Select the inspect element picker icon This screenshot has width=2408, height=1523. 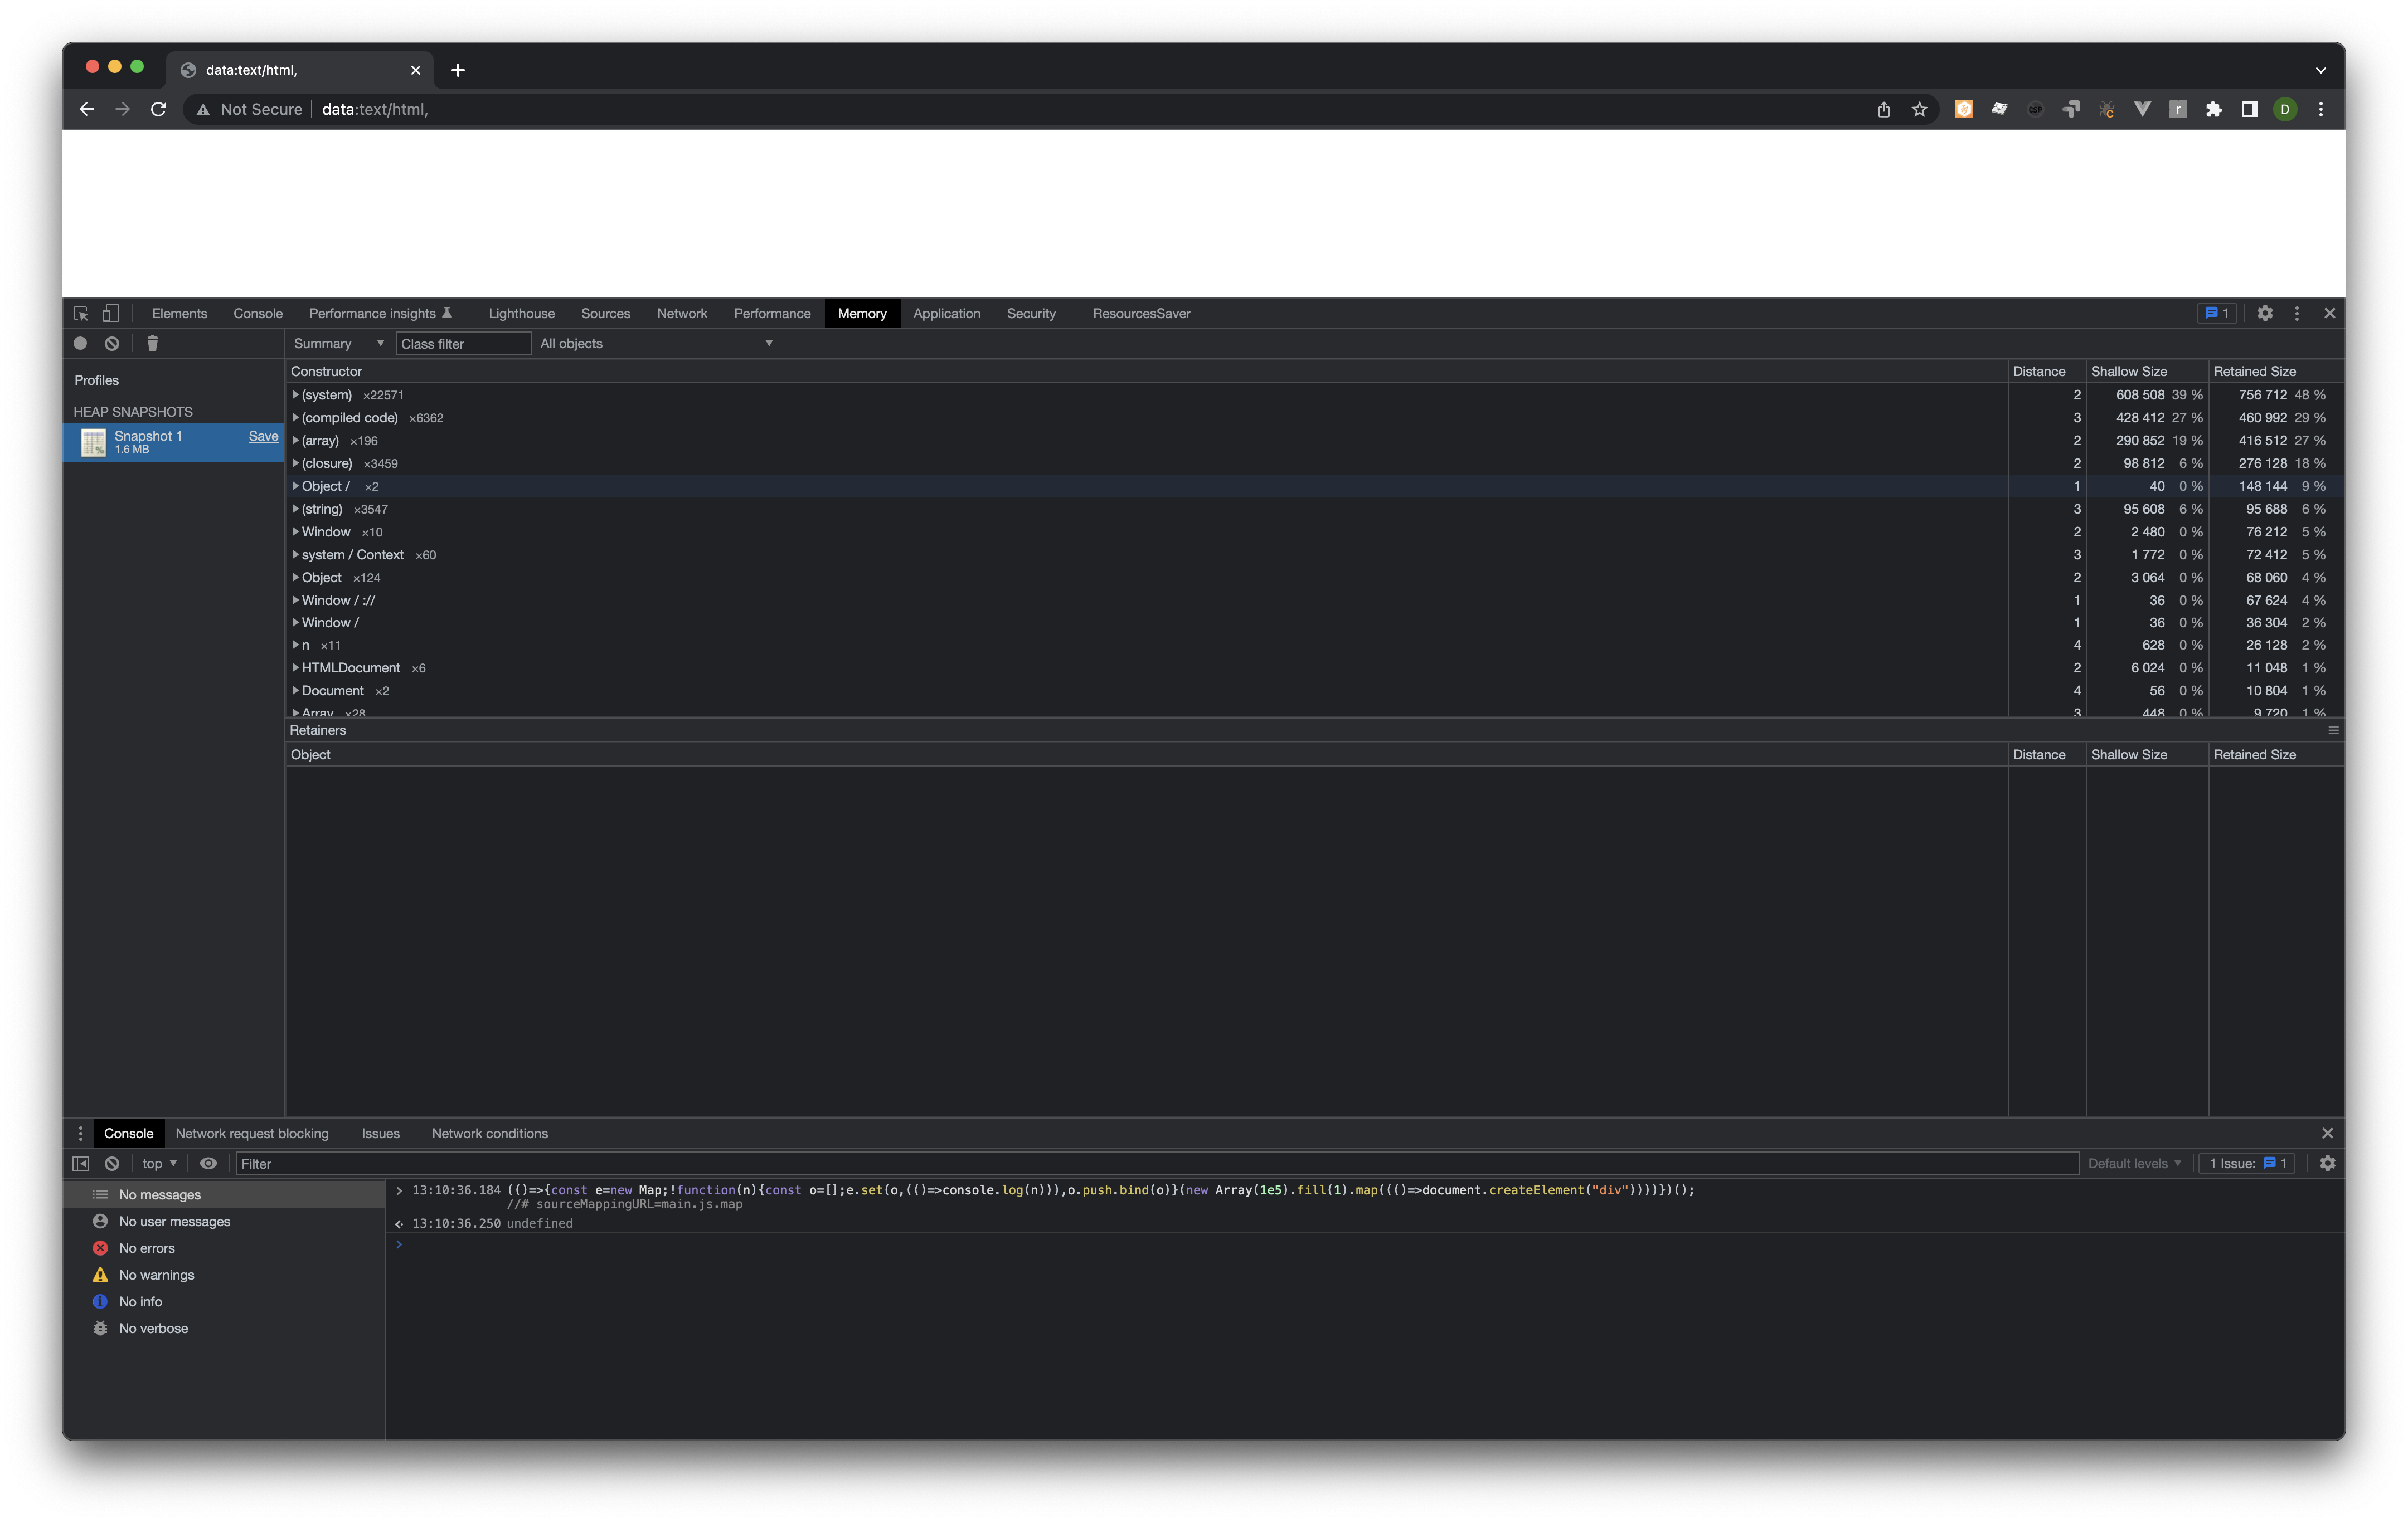[x=81, y=313]
